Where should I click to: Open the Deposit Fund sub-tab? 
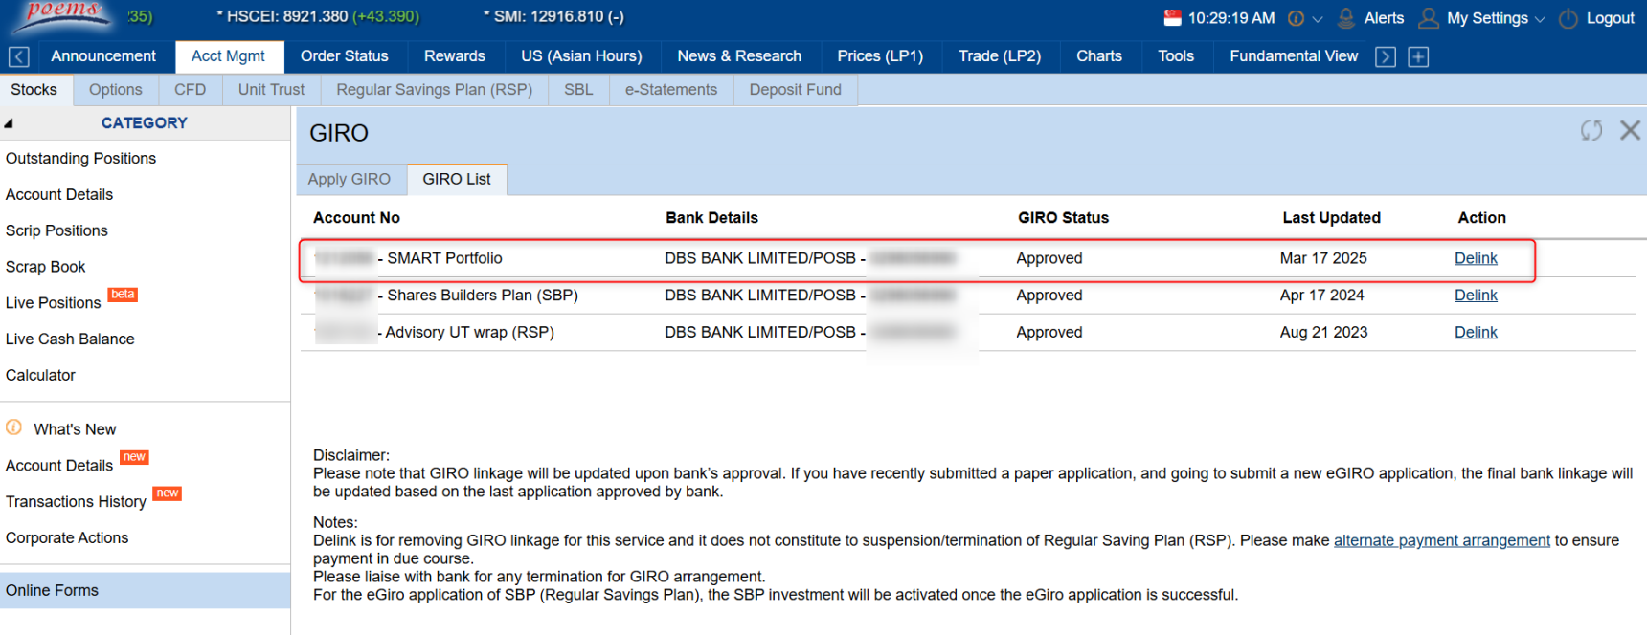(796, 90)
